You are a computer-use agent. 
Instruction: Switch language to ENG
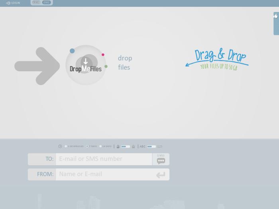tap(47, 2)
